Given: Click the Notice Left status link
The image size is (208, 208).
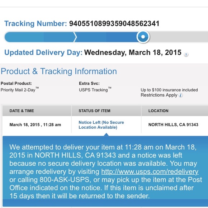Looking at the screenshot, I should (x=101, y=125).
